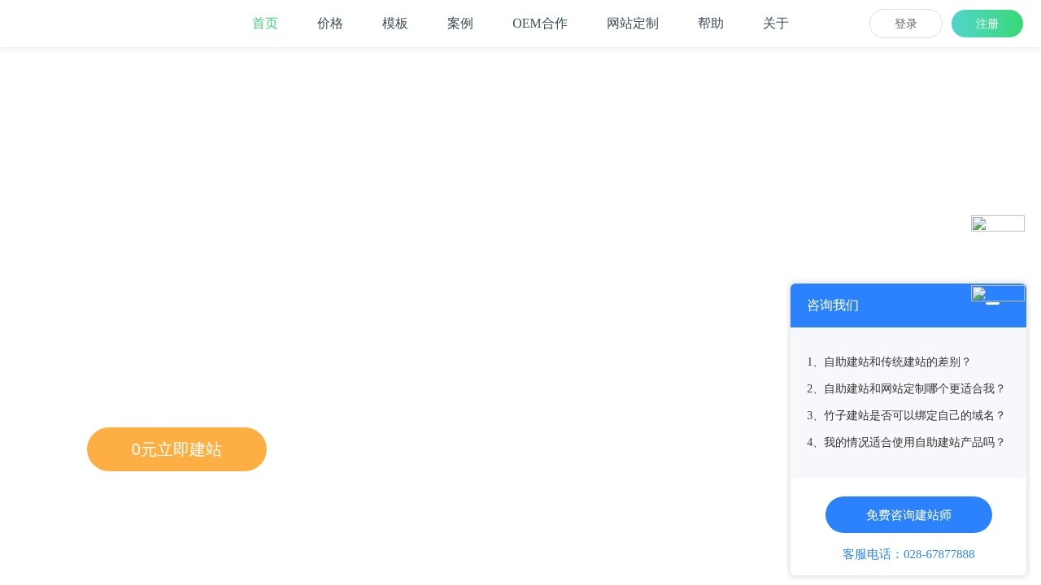The image size is (1041, 585).
Task: Click the 登录 login button
Action: [905, 24]
